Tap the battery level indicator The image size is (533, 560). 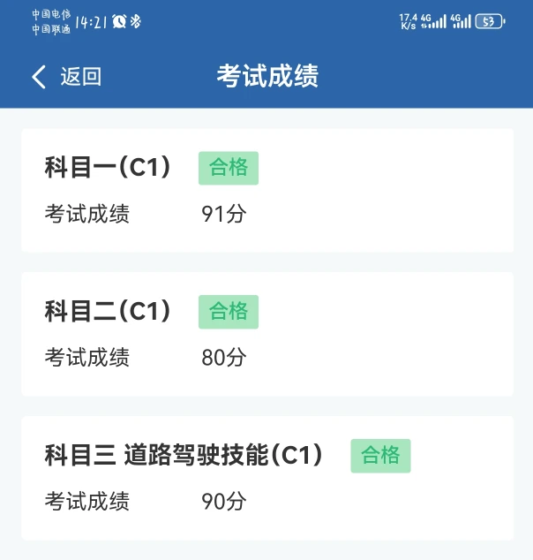[490, 21]
